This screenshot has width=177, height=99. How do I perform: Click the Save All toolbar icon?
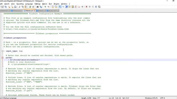(x=6, y=7)
